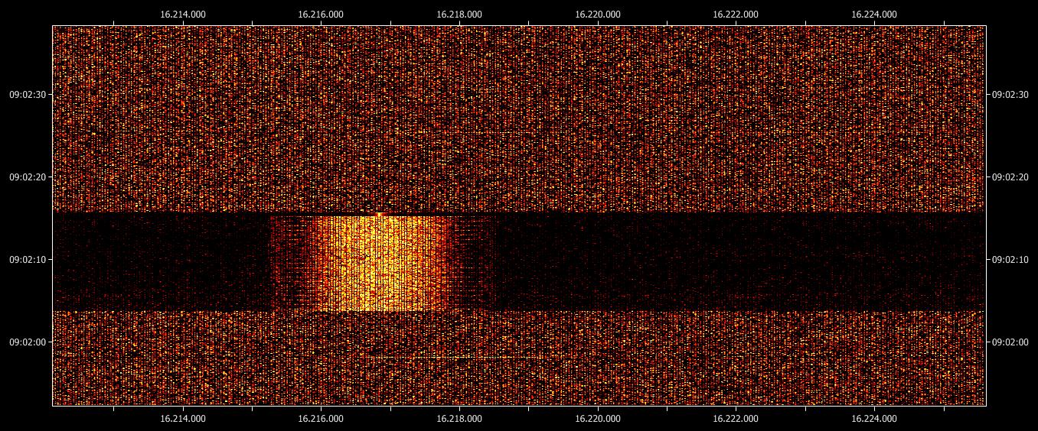Image resolution: width=1038 pixels, height=431 pixels.
Task: Click 16.214.000 on the bottom frequency axis
Action: pos(183,418)
